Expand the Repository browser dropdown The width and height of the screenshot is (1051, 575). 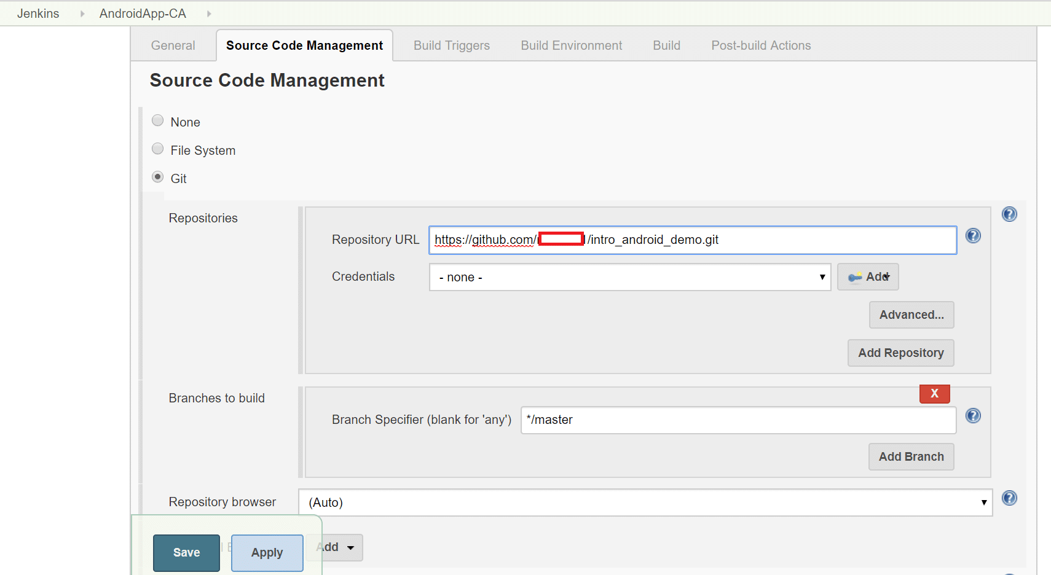click(x=645, y=503)
